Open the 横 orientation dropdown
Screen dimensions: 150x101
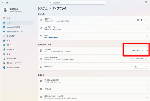141,67
